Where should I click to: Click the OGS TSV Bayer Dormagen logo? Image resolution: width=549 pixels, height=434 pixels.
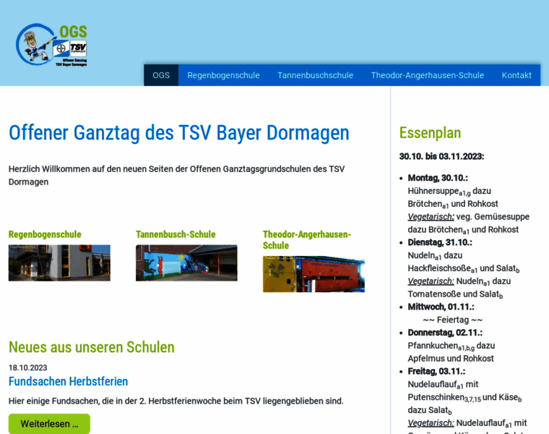(x=51, y=45)
